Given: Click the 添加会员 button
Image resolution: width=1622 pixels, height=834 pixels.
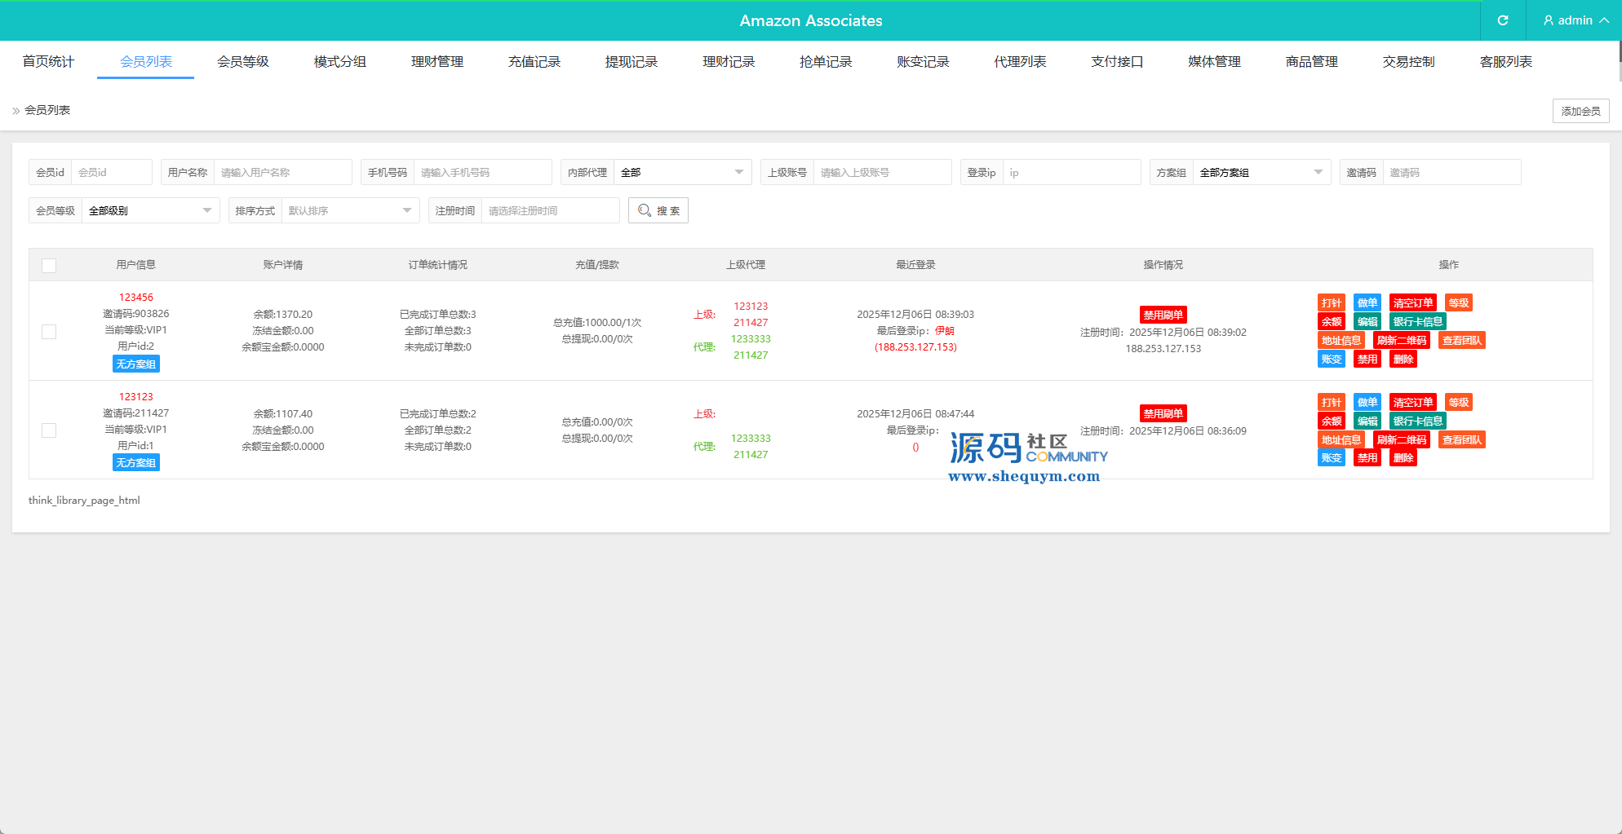Looking at the screenshot, I should tap(1580, 111).
